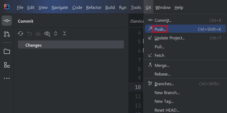The height and width of the screenshot is (113, 227).
Task: Open the View menu
Action: click(43, 8)
